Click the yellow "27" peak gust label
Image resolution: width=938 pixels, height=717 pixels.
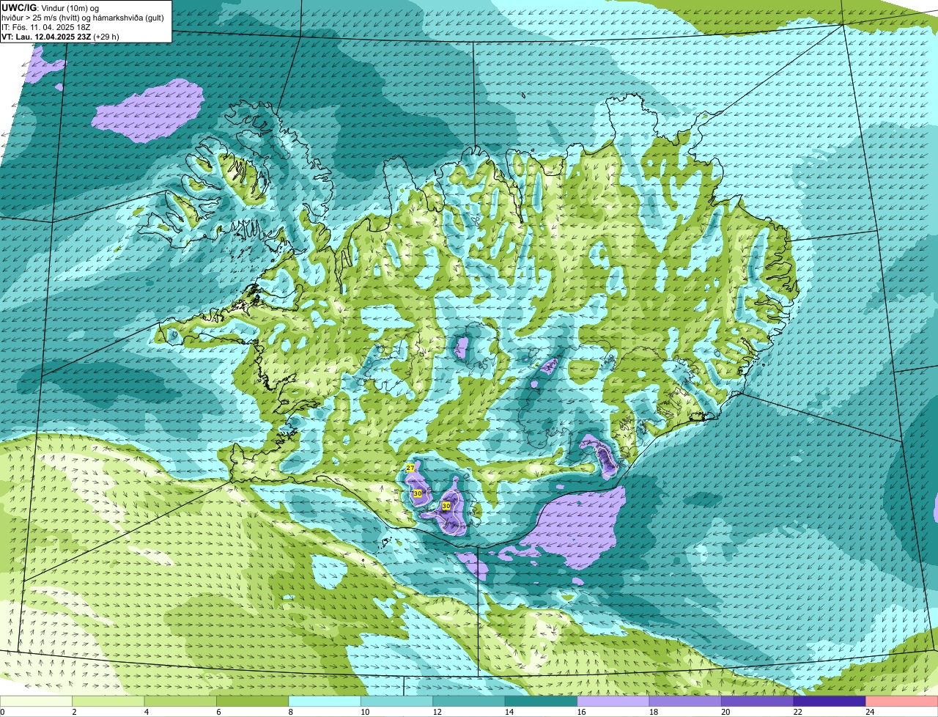(x=410, y=468)
